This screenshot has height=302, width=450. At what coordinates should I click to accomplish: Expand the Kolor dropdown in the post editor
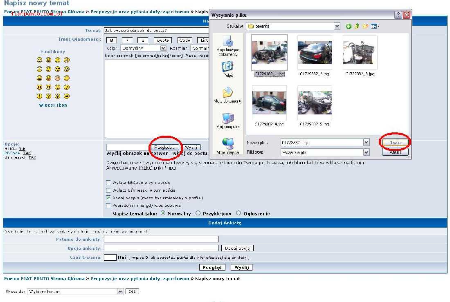coord(163,48)
